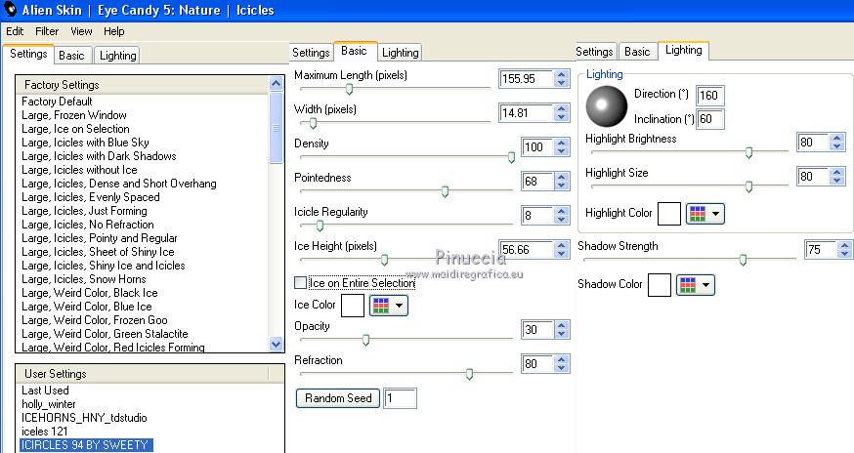This screenshot has height=453, width=854.
Task: Click the Inclination degrees input field
Action: [710, 119]
